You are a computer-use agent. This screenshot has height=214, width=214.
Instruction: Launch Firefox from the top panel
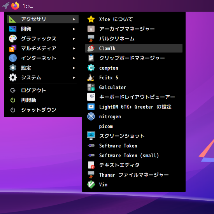coord(15,6)
